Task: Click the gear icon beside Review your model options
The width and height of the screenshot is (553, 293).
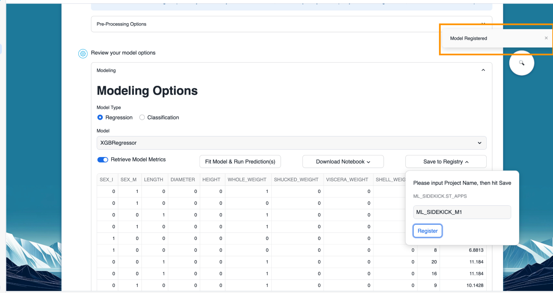Action: pos(83,53)
